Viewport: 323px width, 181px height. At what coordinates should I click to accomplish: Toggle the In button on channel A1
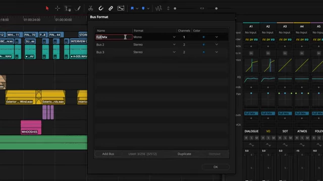tap(251, 53)
